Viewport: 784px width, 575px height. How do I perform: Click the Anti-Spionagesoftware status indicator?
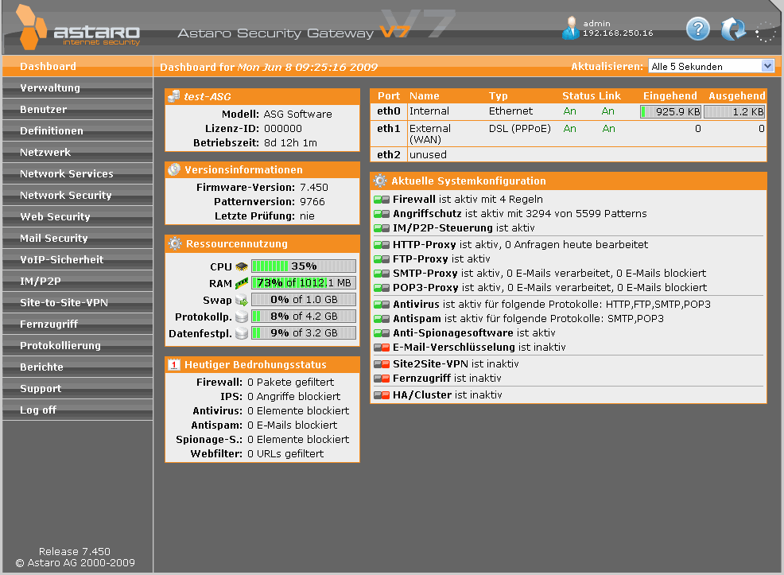(x=382, y=333)
